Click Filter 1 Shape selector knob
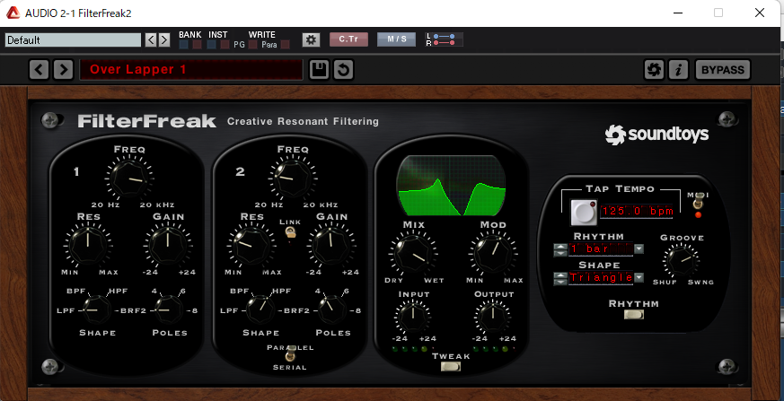 [96, 310]
